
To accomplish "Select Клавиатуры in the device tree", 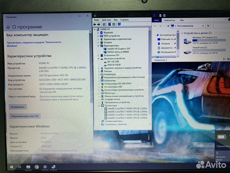I will point(110,74).
